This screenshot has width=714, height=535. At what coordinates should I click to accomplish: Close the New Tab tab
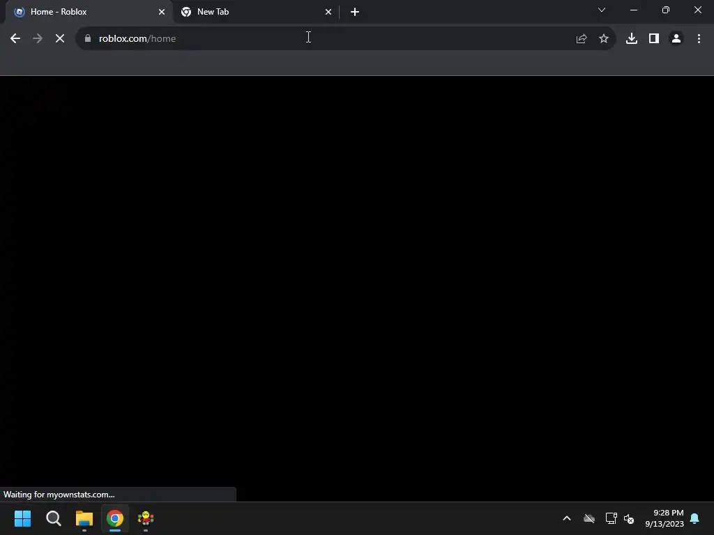point(328,12)
